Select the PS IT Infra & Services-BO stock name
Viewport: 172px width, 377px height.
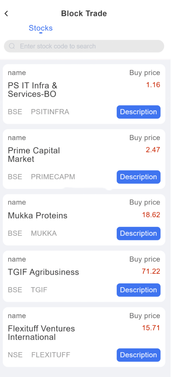click(x=33, y=90)
